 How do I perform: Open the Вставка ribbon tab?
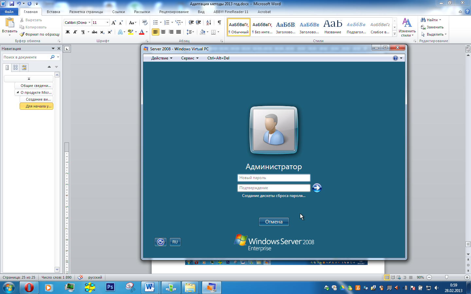[x=53, y=12]
